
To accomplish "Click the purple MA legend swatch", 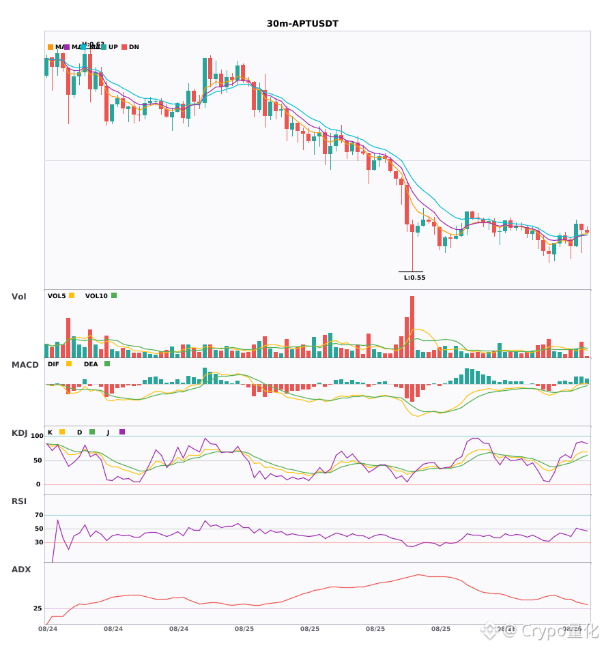I will pyautogui.click(x=67, y=47).
